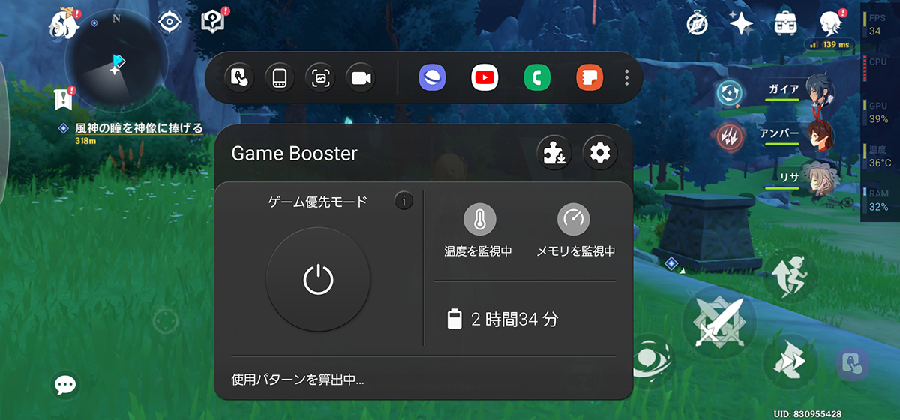This screenshot has height=420, width=900.
Task: Click the 139 ms ping indicator
Action: [x=829, y=45]
